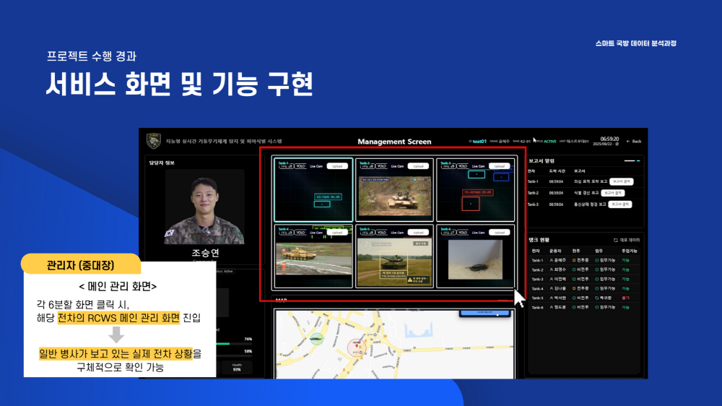Open the Tank-4 camera feed tile

(x=313, y=256)
